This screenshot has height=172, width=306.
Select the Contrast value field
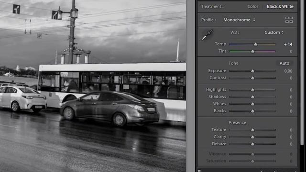[x=291, y=78]
